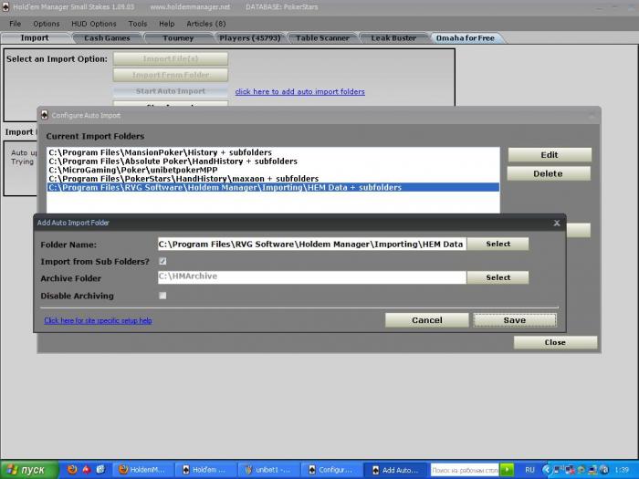This screenshot has width=639, height=479.
Task: Open the add auto import folders link
Action: pos(300,91)
